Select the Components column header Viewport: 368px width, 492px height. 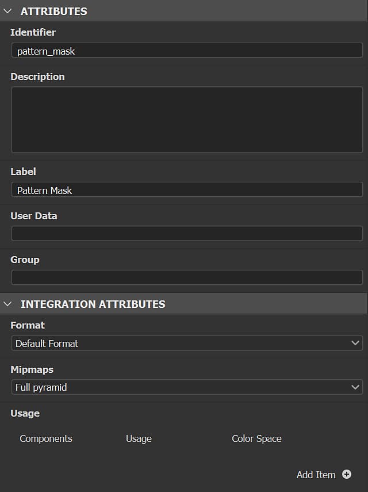click(x=46, y=438)
